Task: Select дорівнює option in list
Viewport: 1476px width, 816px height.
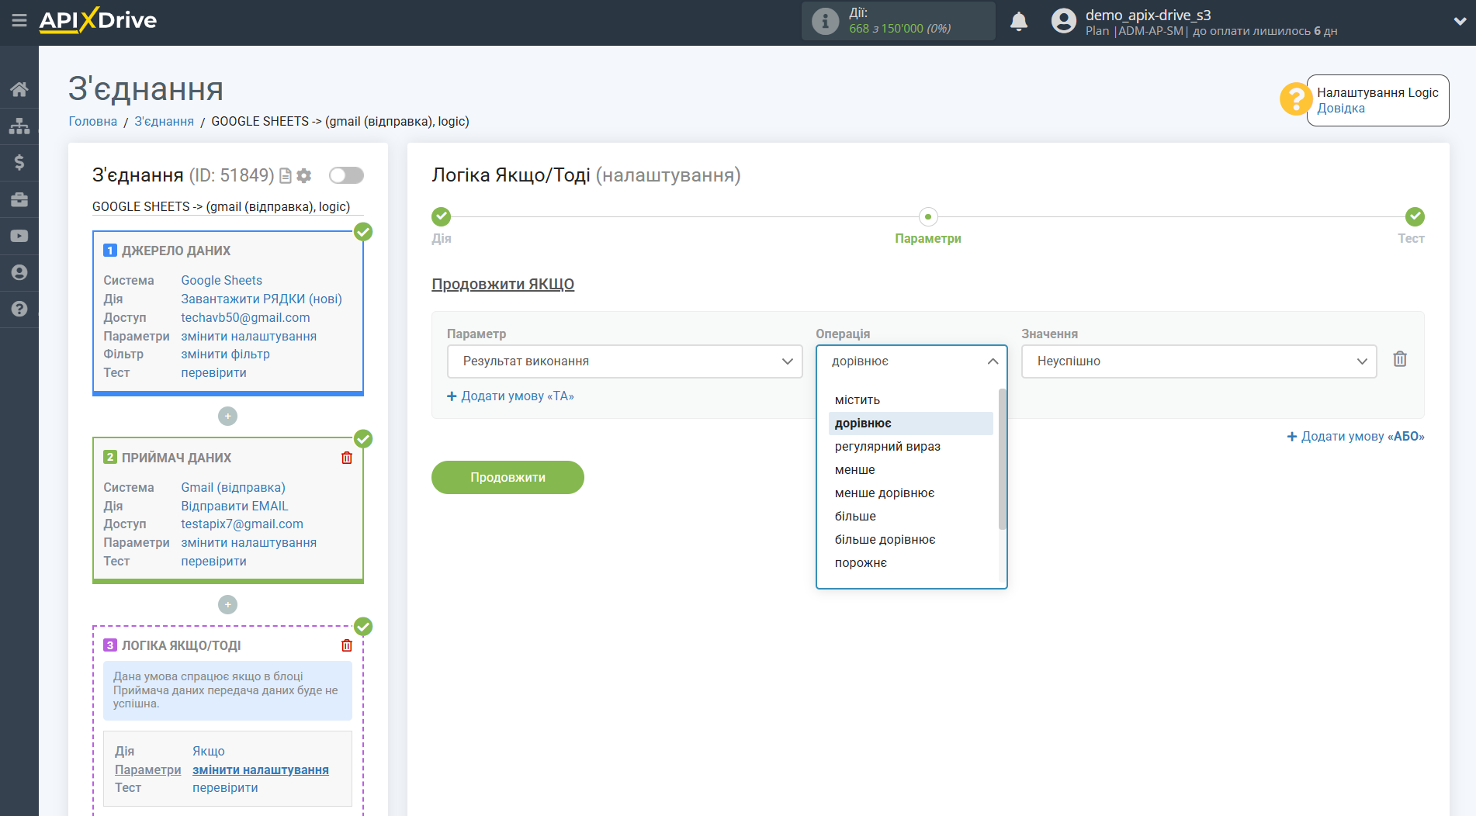Action: pyautogui.click(x=910, y=424)
